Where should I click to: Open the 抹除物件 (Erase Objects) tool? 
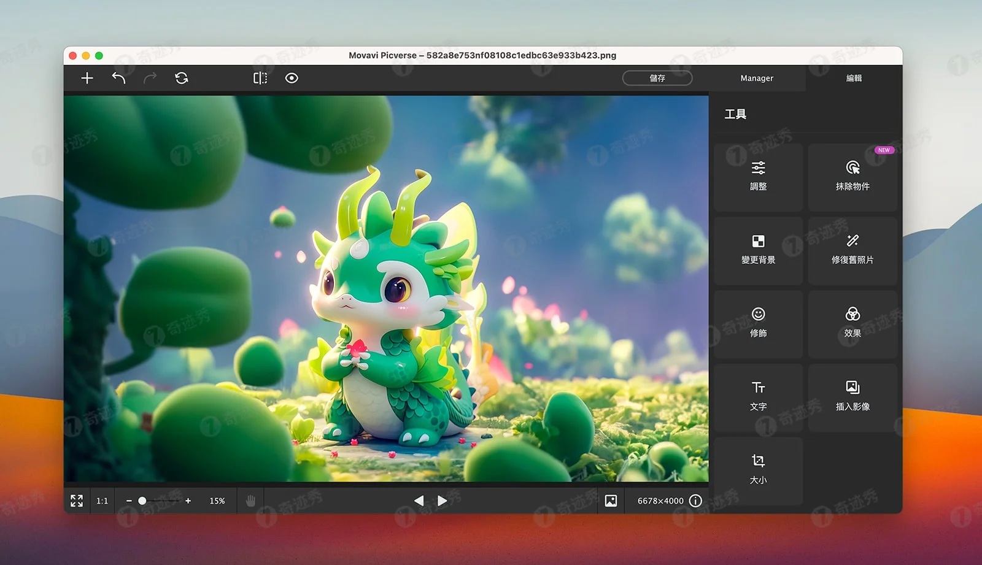point(852,177)
